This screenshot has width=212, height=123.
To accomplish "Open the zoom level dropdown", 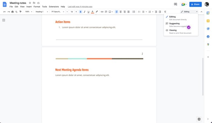I will tap(28, 12).
